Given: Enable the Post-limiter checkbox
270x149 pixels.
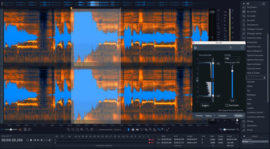Looking at the screenshot, I should point(227,105).
